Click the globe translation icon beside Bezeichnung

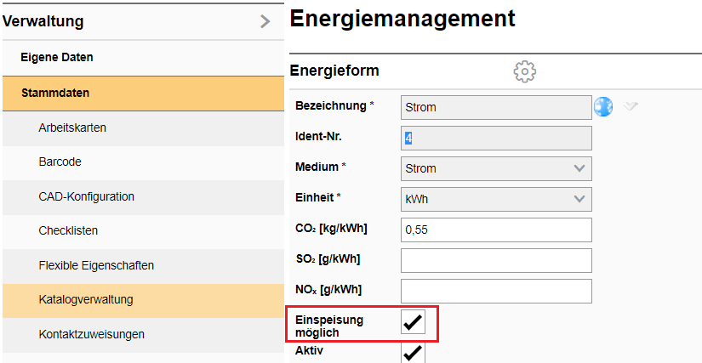point(603,107)
